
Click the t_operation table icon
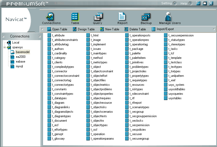tap(88, 134)
